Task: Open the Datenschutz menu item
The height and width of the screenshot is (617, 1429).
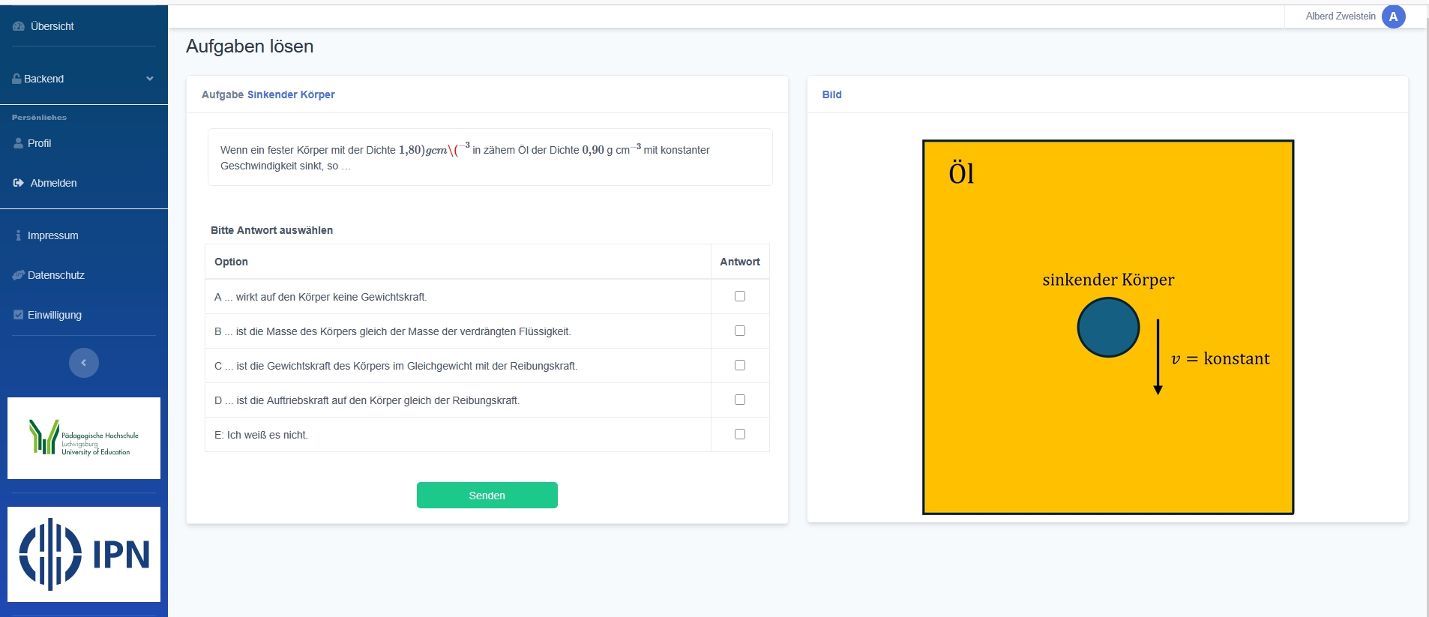Action: [x=56, y=275]
